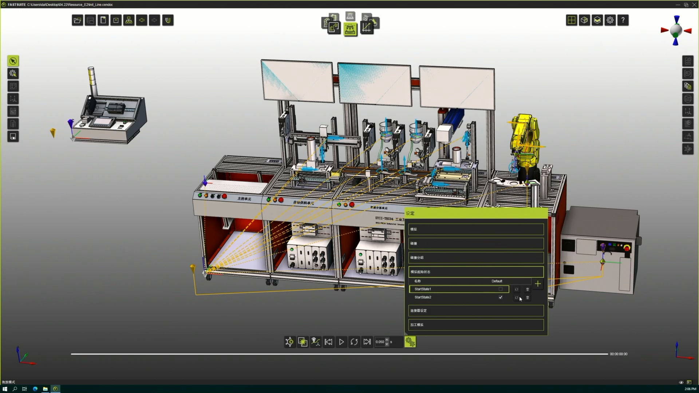699x393 pixels.
Task: Jump to simulation start with rewind button
Action: tap(328, 342)
